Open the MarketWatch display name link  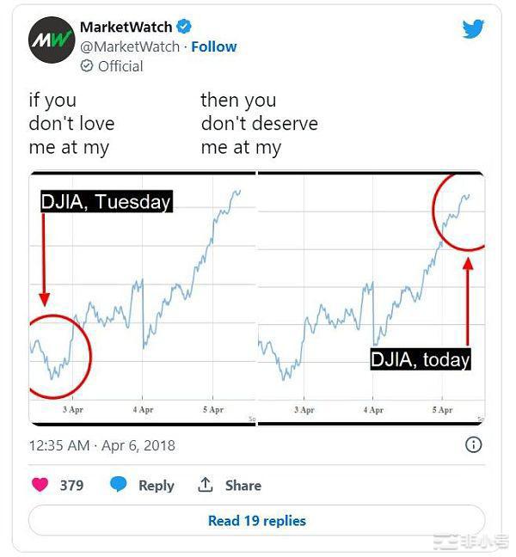[x=126, y=27]
